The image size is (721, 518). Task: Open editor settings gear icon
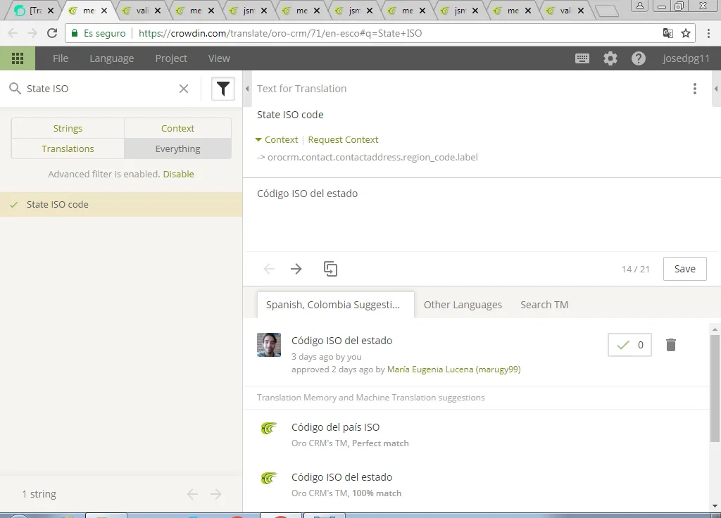tap(610, 58)
